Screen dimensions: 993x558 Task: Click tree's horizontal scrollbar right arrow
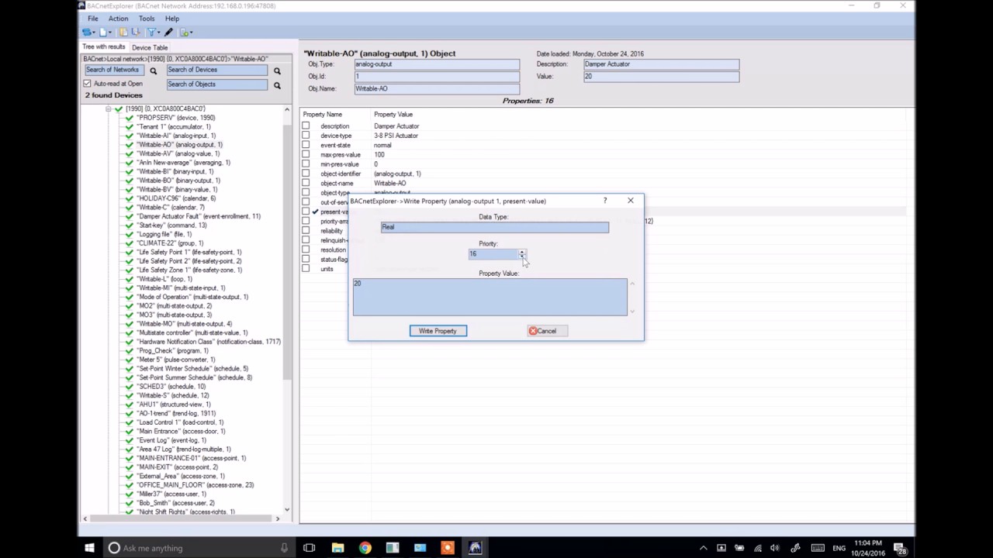[278, 518]
